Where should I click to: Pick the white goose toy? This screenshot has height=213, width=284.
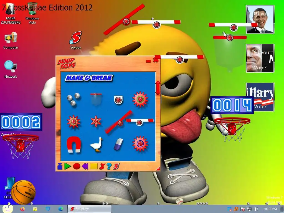pos(96,144)
